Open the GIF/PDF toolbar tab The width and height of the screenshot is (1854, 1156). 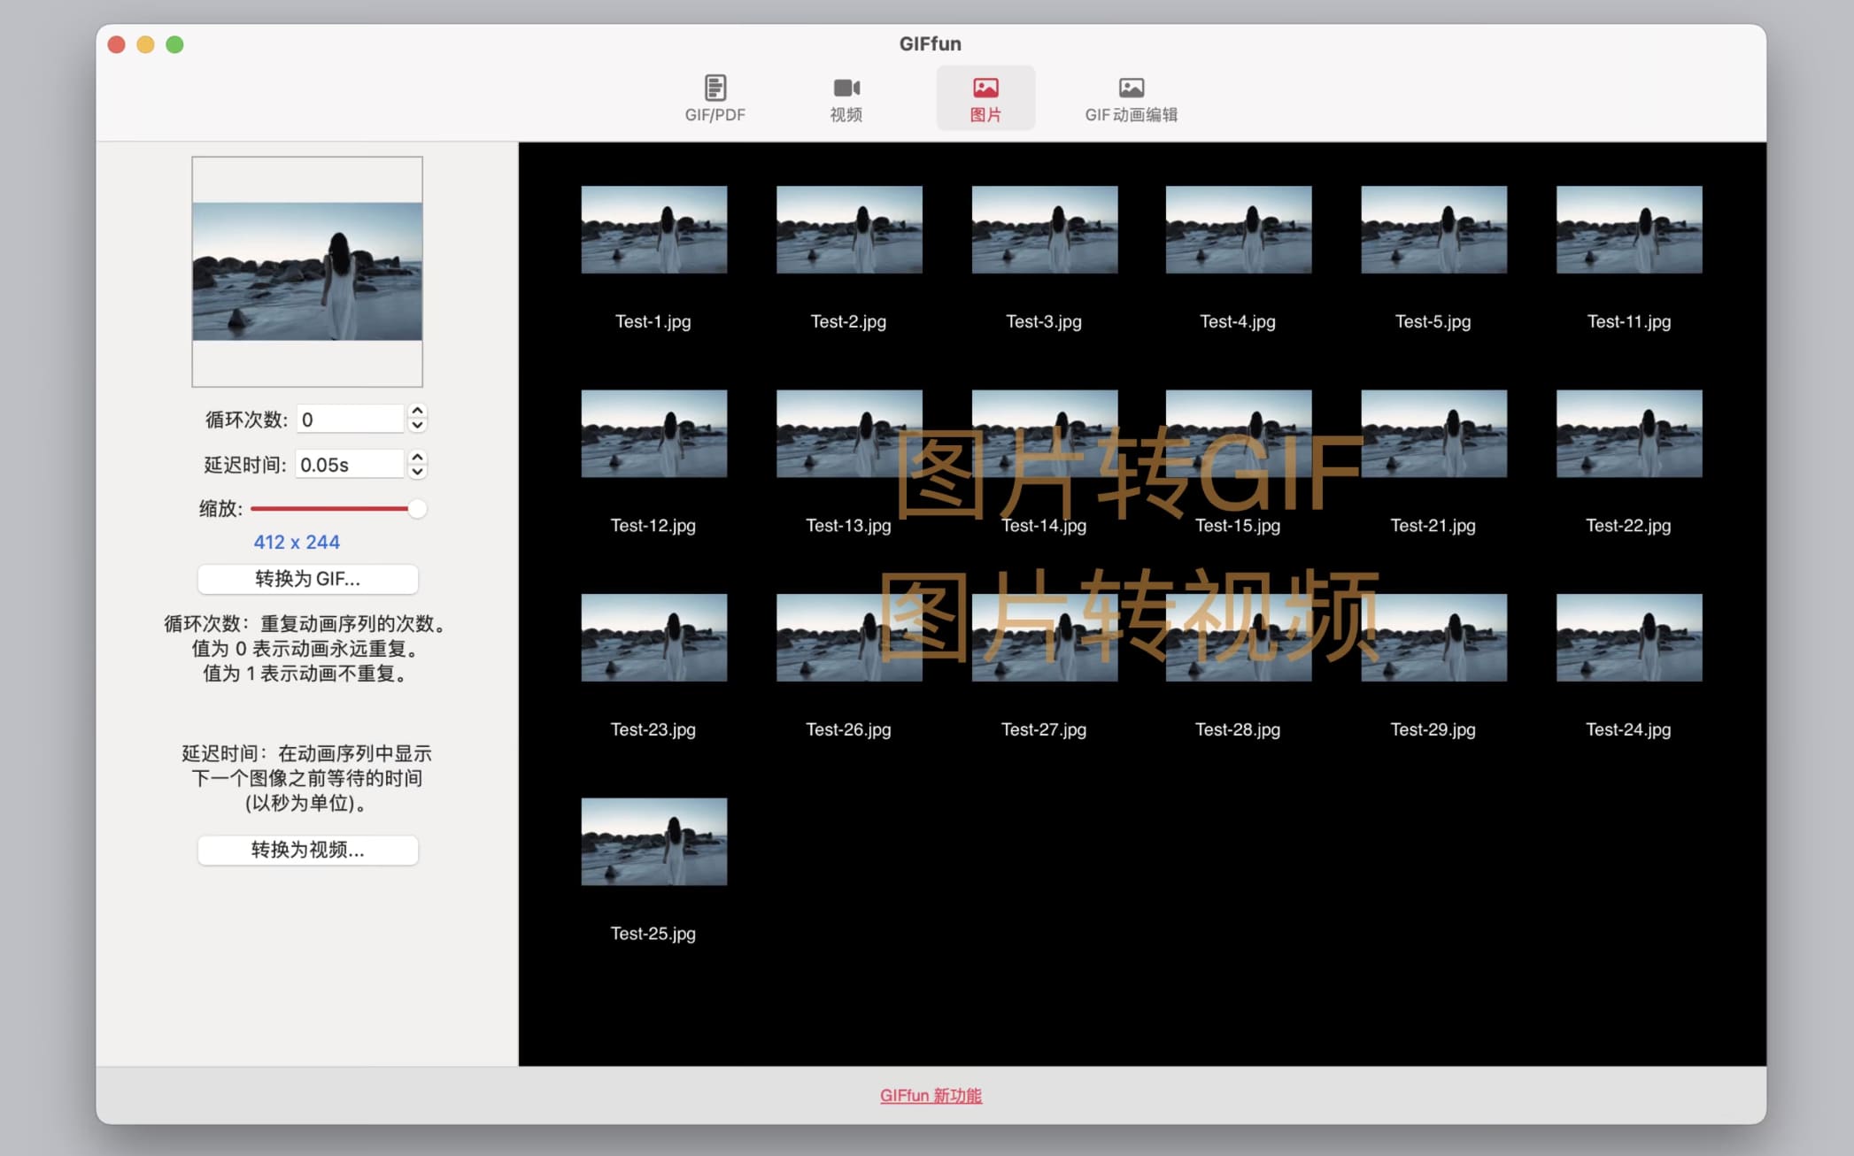[x=715, y=97]
